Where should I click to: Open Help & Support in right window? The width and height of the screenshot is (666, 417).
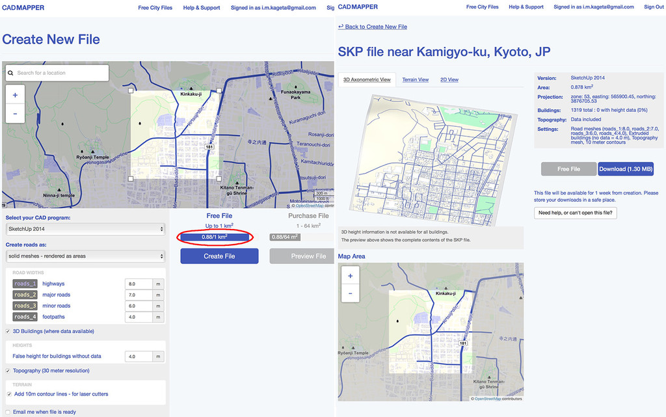click(x=526, y=7)
